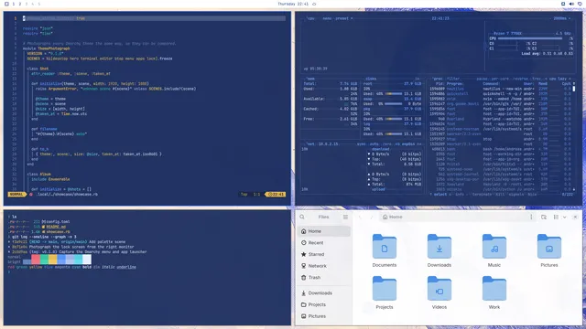Expand the view options dropdown arrow in Files

pos(564,218)
